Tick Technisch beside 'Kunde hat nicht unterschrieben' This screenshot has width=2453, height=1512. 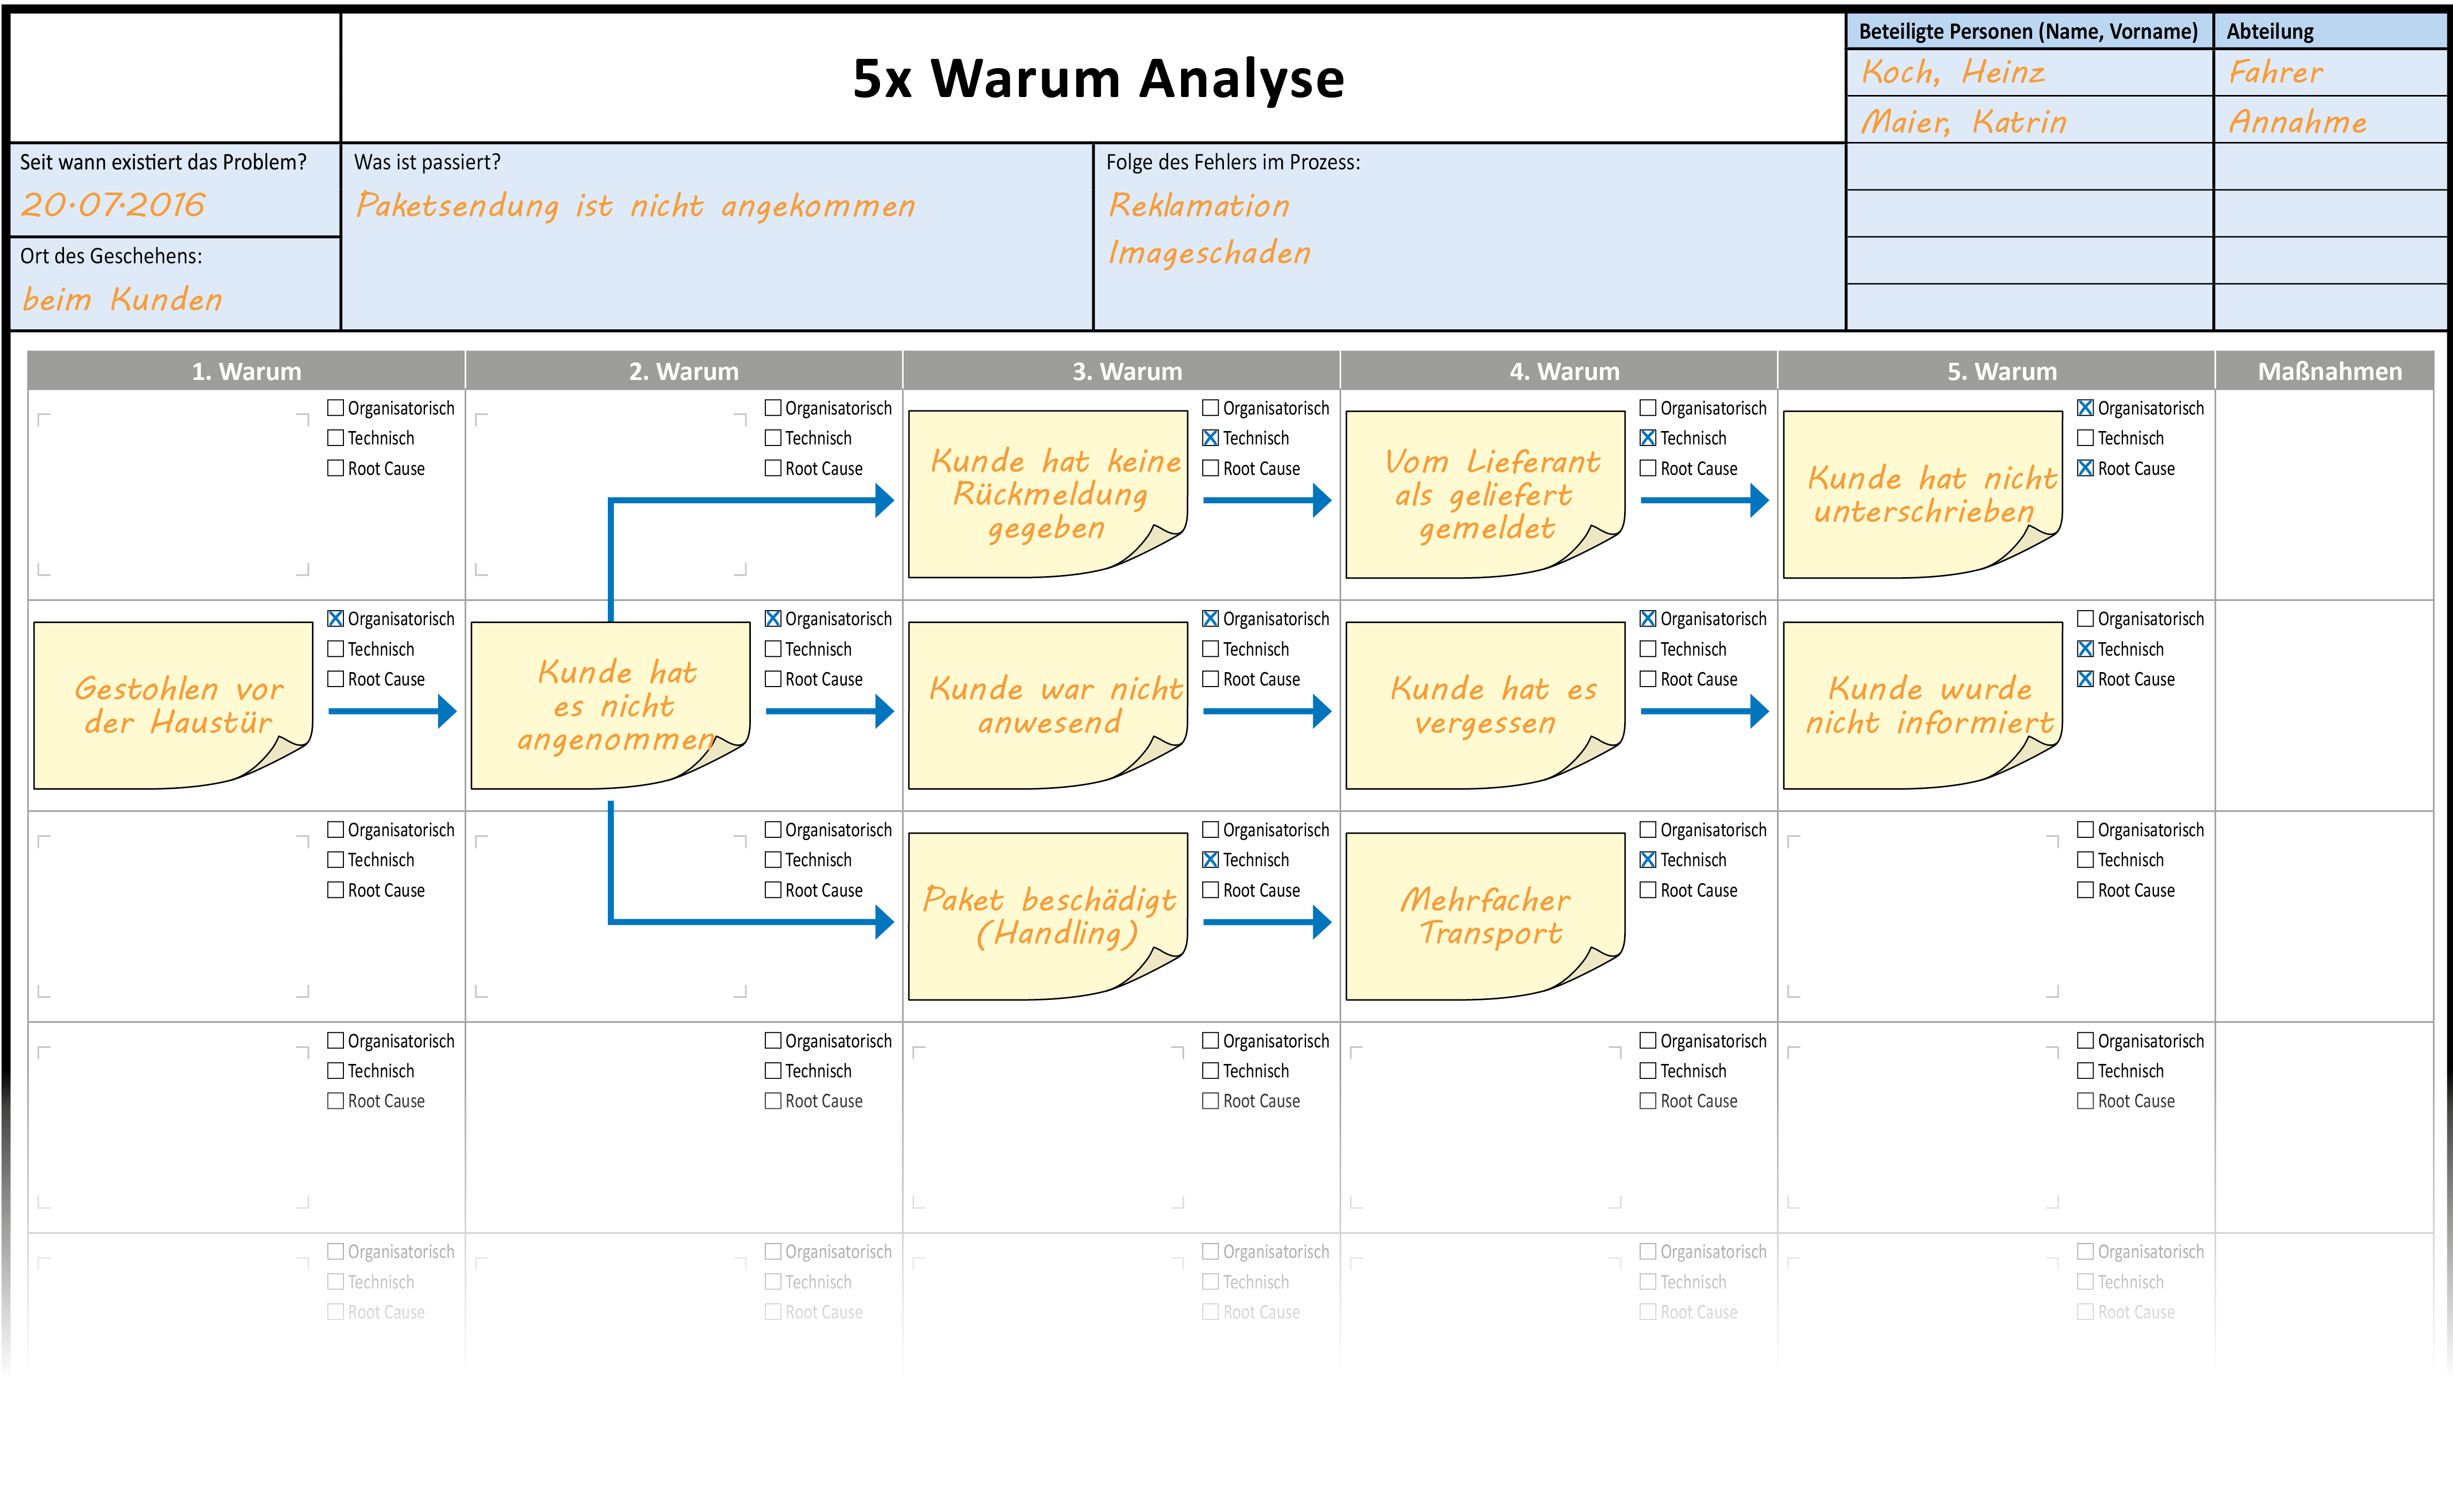pos(2085,438)
